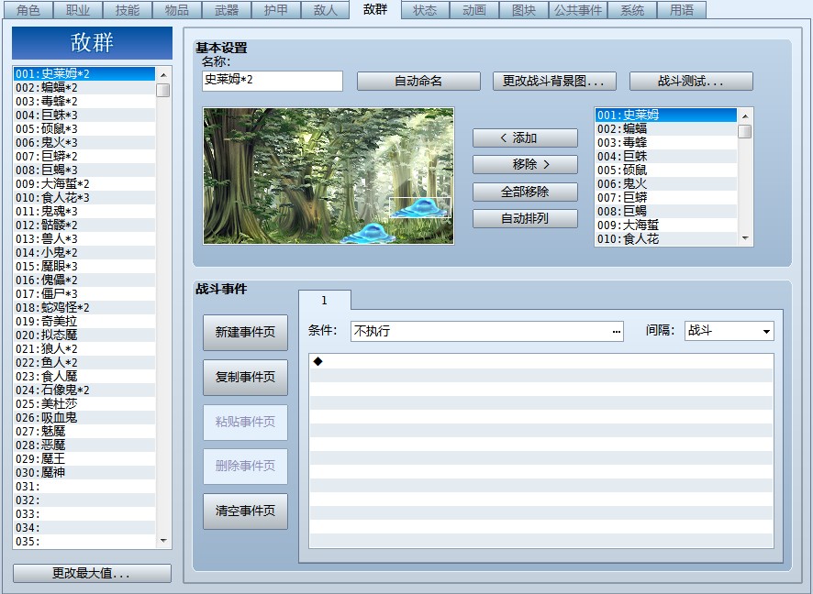Select enemy 004:巨蛛 in enemy list
This screenshot has height=594, width=813.
coord(666,156)
